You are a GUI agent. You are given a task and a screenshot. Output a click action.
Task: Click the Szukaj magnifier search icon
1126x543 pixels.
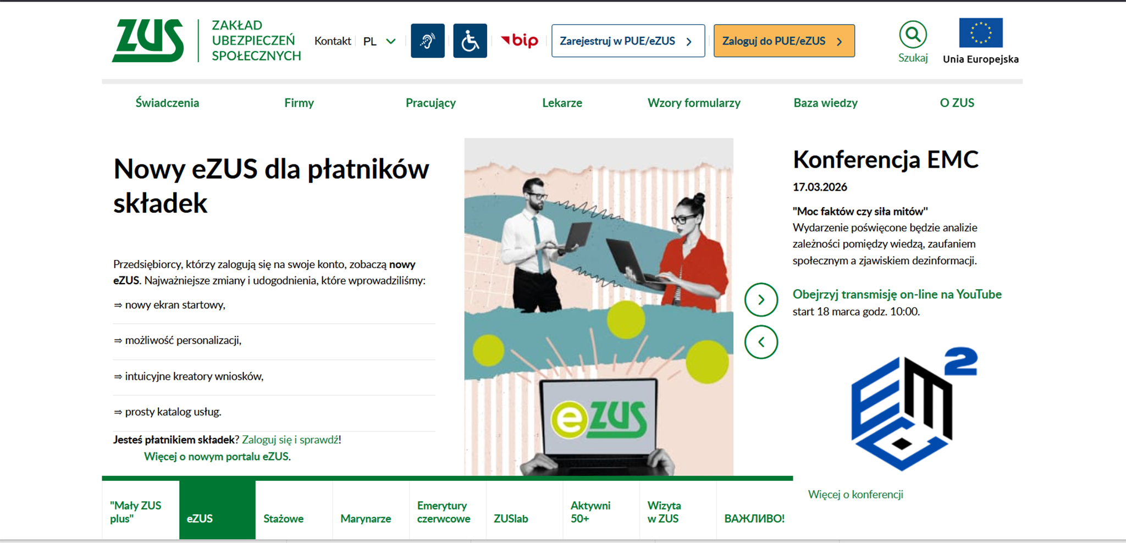click(913, 35)
